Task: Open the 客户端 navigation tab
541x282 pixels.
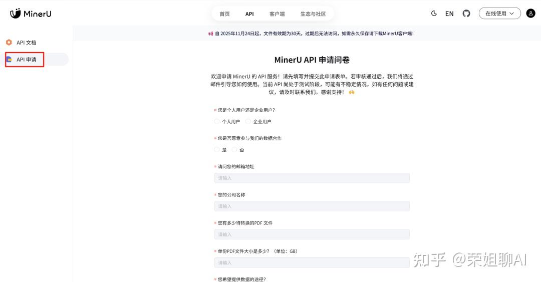Action: 277,14
